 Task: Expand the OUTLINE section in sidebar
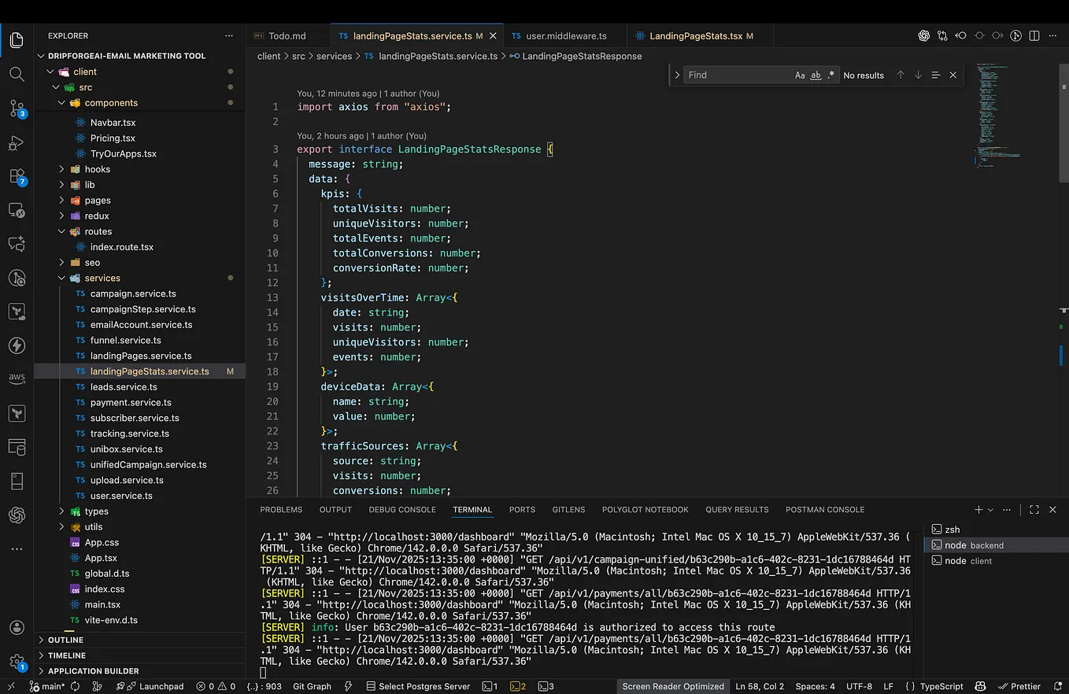pos(65,640)
